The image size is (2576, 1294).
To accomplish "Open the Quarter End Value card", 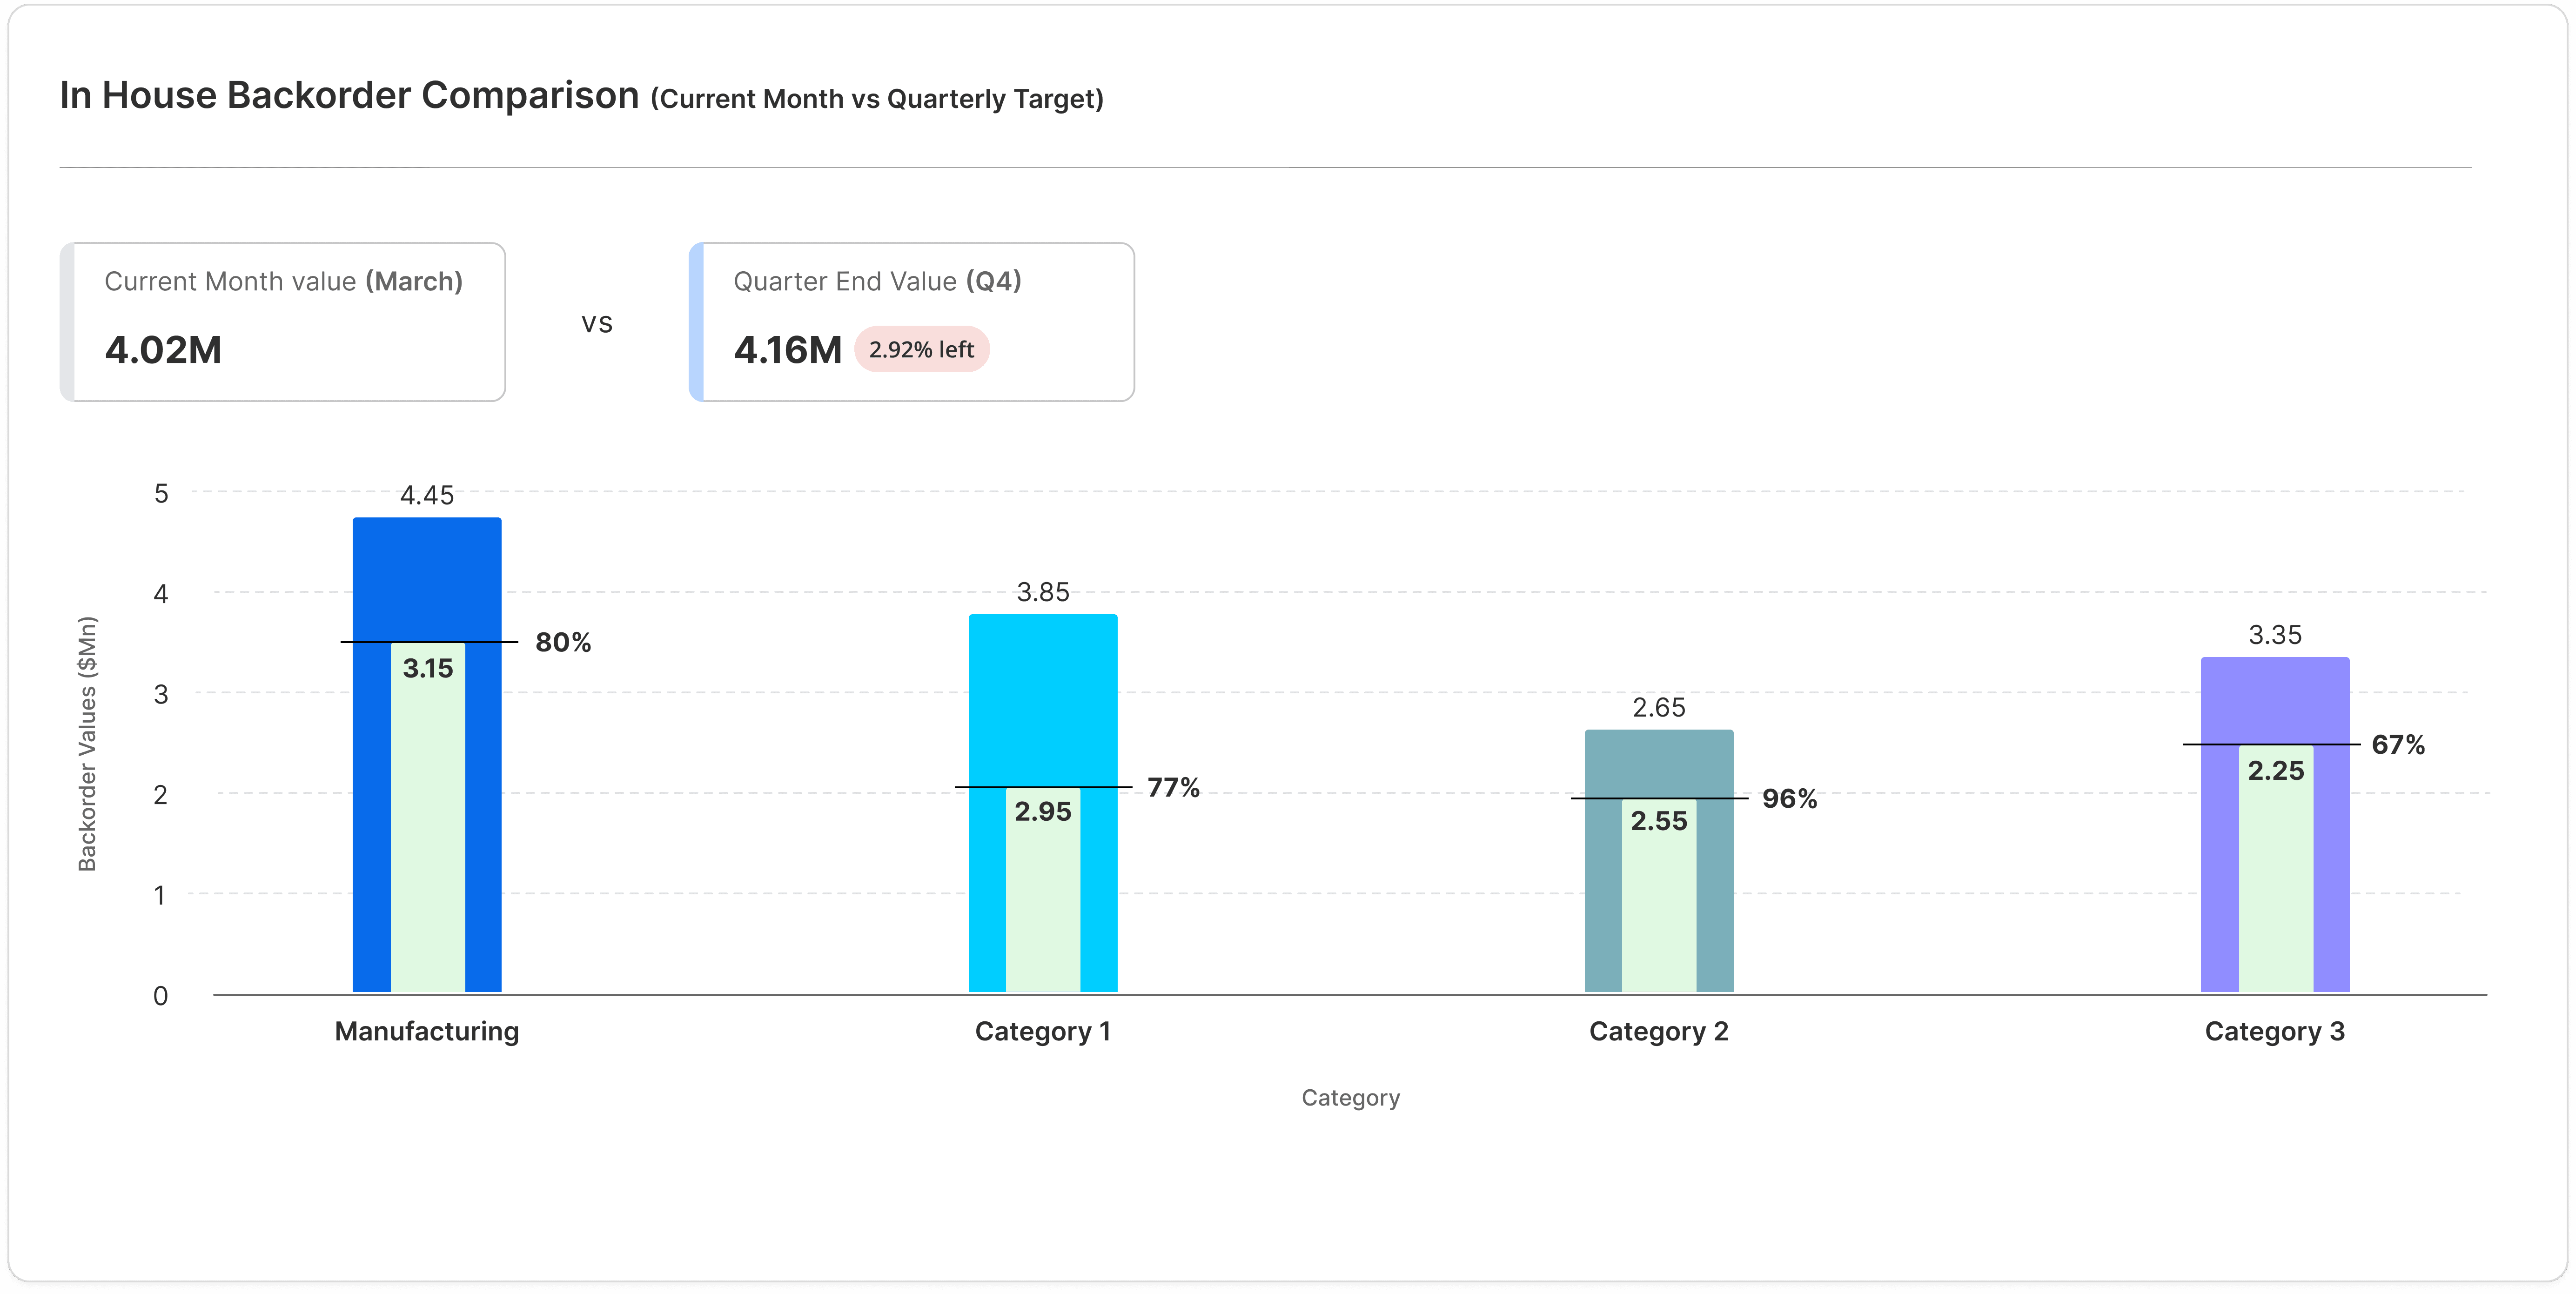I will tap(912, 322).
